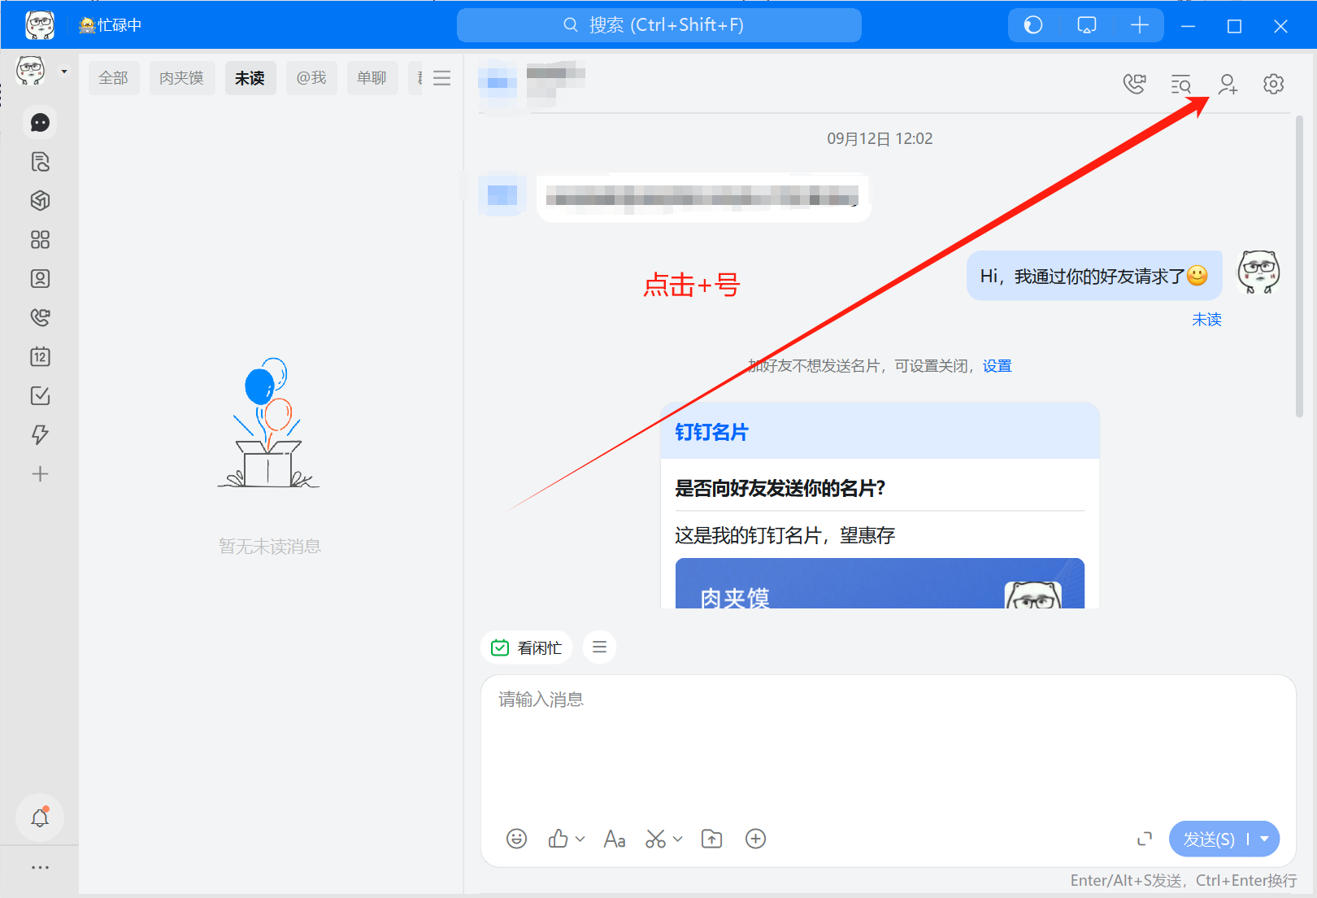Screen dimensions: 1317x898
Task: Click the screen-cast icon in the title bar
Action: coord(1087,25)
